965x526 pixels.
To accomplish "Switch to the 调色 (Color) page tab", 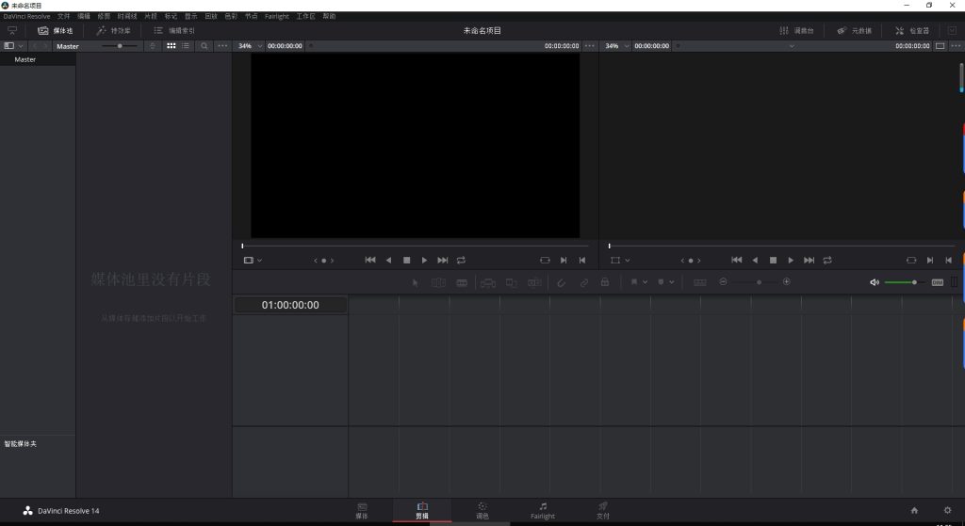I will click(482, 510).
